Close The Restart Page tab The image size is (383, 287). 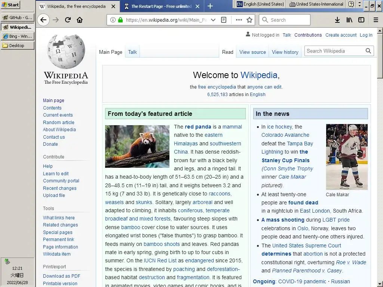pos(197,6)
